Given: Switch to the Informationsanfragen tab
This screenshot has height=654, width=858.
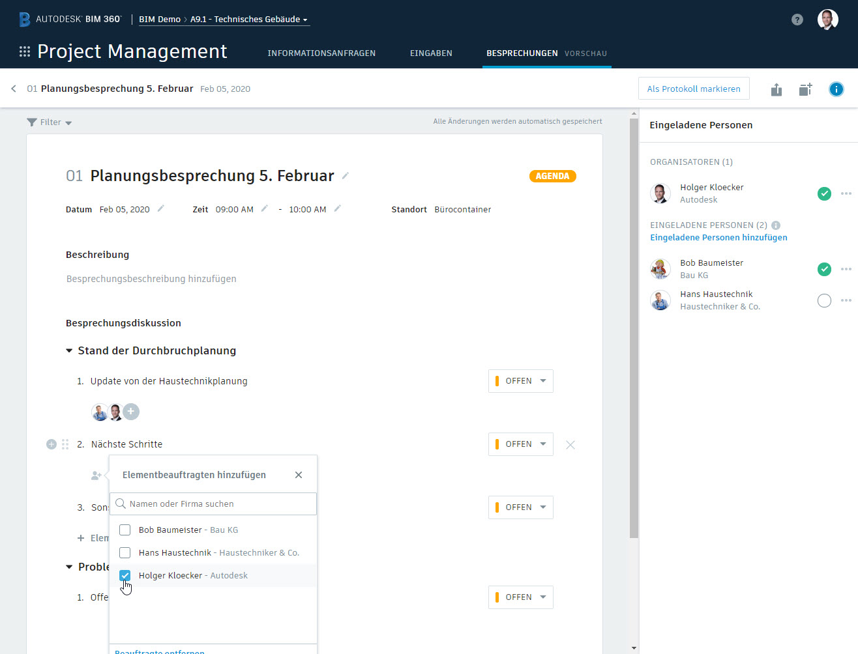Looking at the screenshot, I should (321, 53).
